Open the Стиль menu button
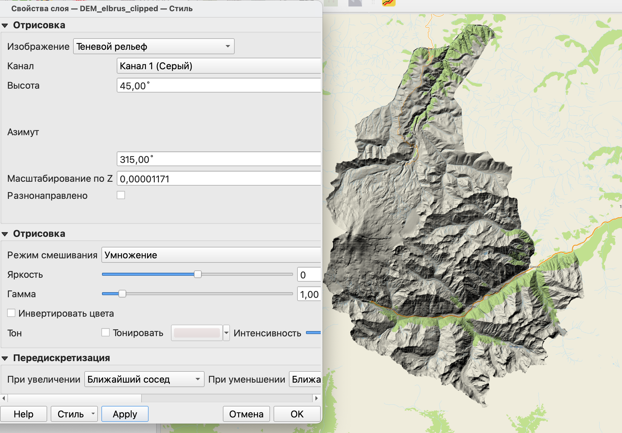This screenshot has width=622, height=433. (x=74, y=414)
